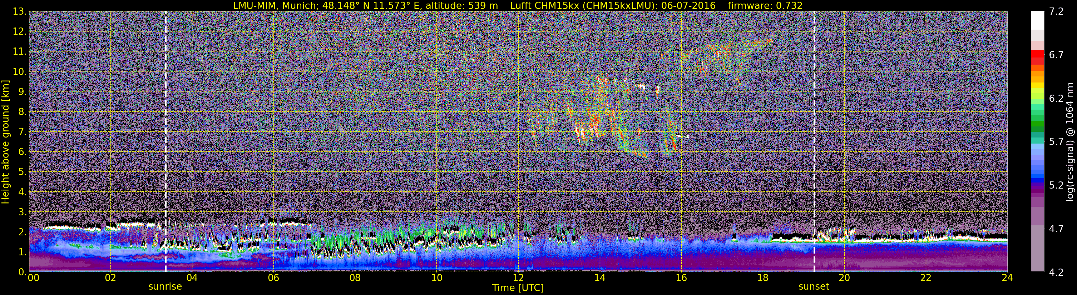The width and height of the screenshot is (1077, 295).
Task: Click the 'Time [UTC]' axis label
Action: [518, 288]
